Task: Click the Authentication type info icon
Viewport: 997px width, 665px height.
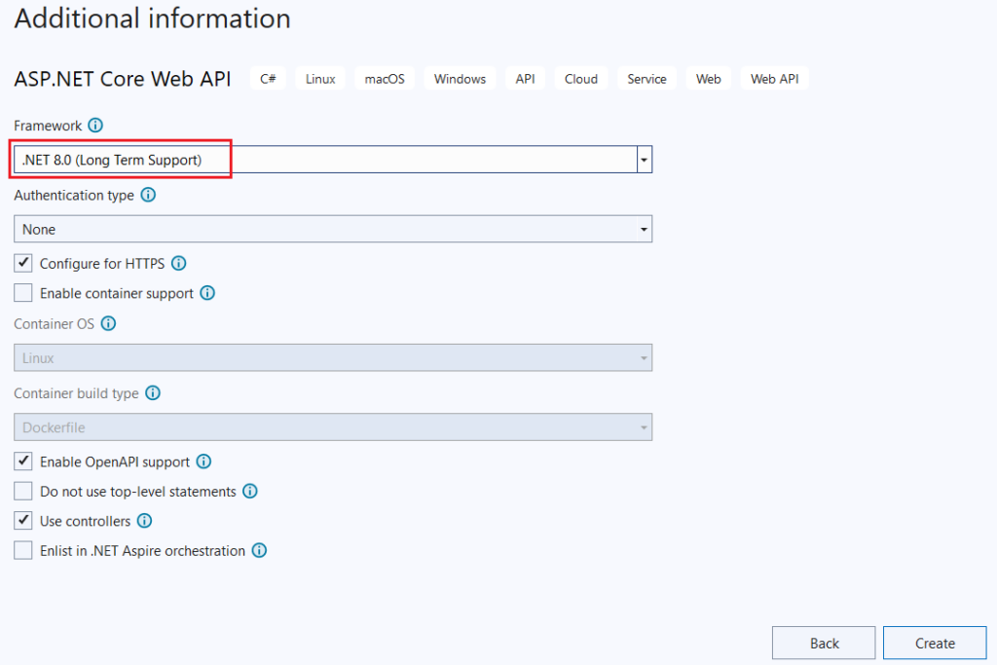Action: click(x=148, y=195)
